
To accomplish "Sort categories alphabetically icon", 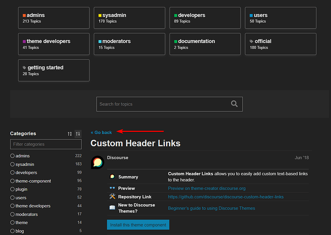I will point(70,134).
